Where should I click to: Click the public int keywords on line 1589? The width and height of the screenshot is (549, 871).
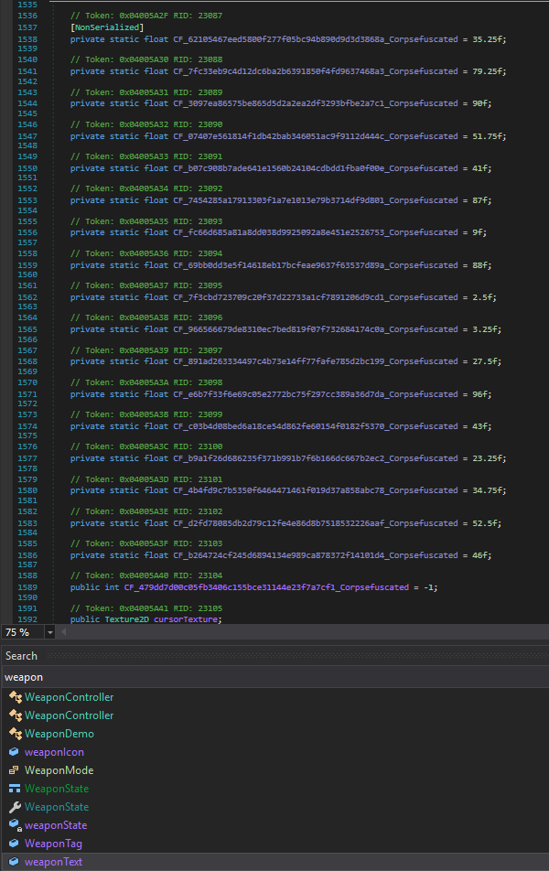94,587
